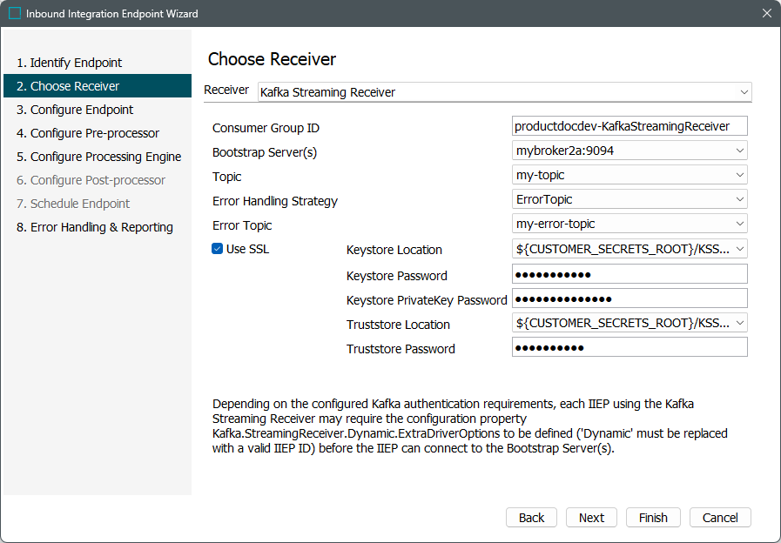The height and width of the screenshot is (543, 781).
Task: Open the Truststore Location dropdown
Action: 738,324
